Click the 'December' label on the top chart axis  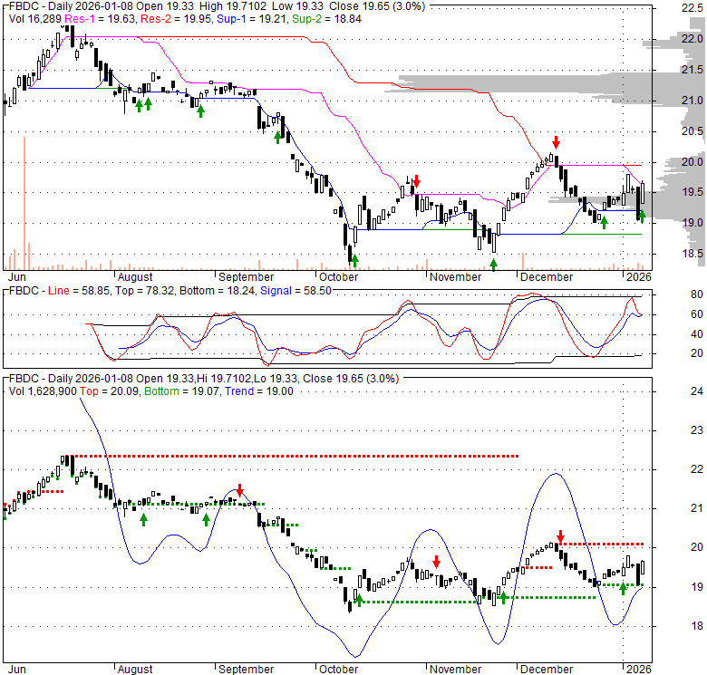tap(547, 277)
